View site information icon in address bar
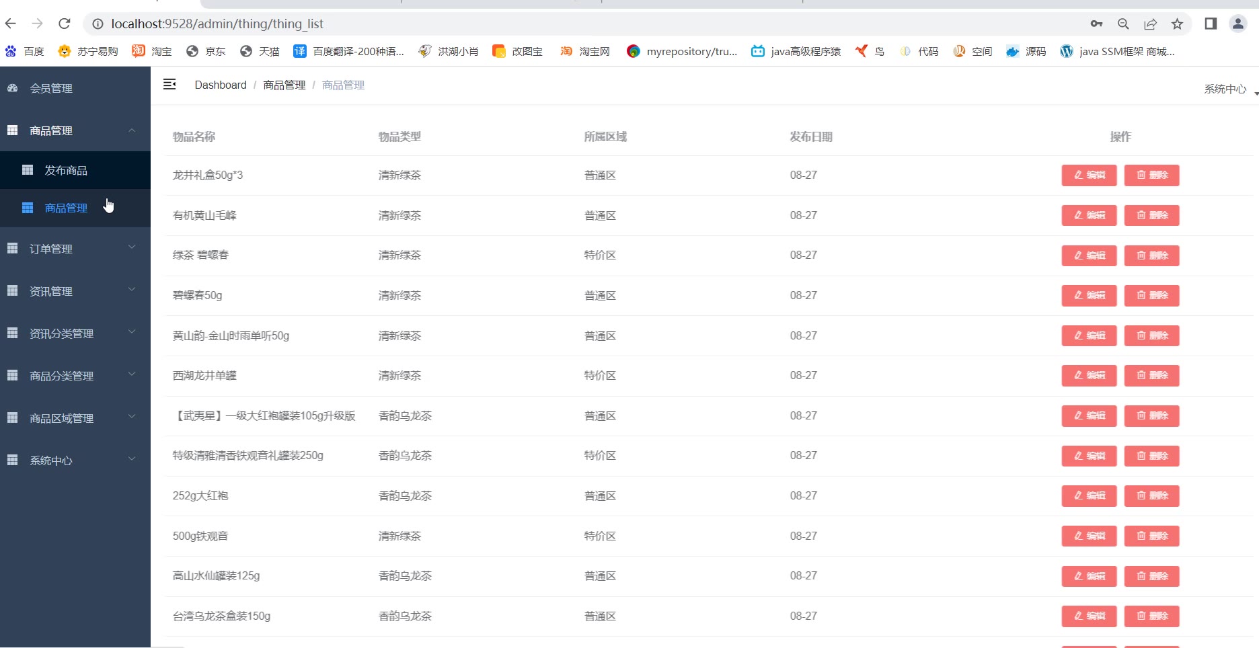Screen dimensions: 1259x648 point(98,24)
